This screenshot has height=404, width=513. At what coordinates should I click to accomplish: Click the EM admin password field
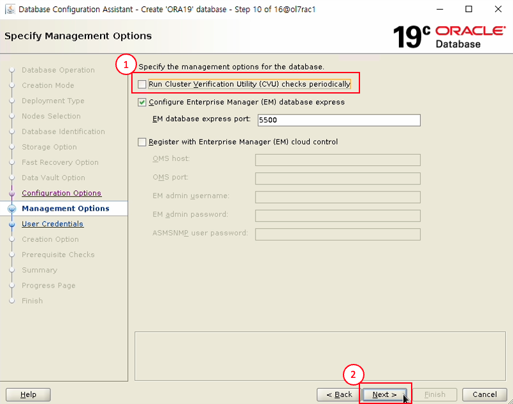(x=338, y=216)
